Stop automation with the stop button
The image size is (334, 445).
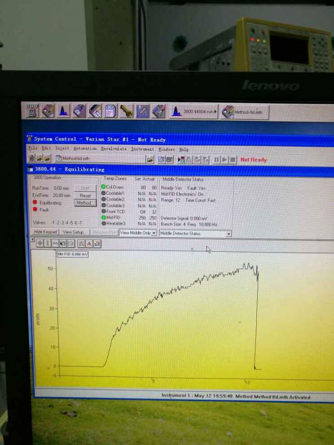[233, 160]
